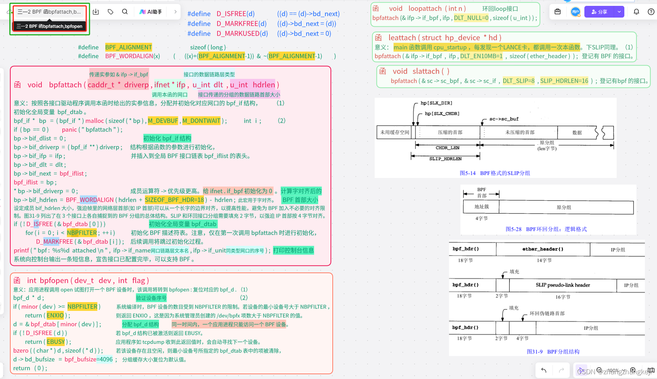Click the tag icon in toolbar
This screenshot has width=657, height=379.
coord(110,12)
